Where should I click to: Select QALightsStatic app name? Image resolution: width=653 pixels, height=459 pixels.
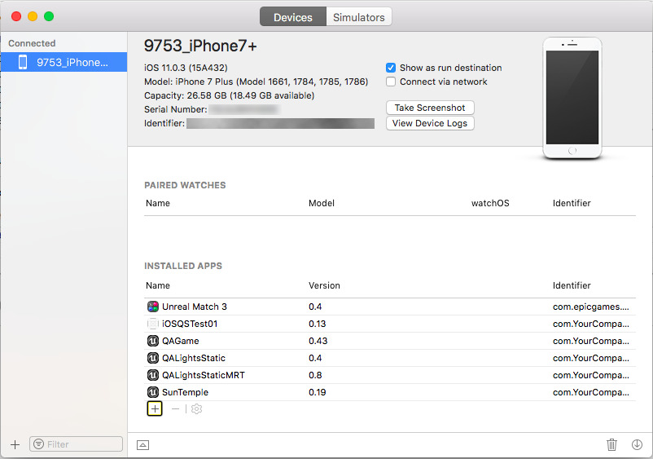(x=194, y=358)
